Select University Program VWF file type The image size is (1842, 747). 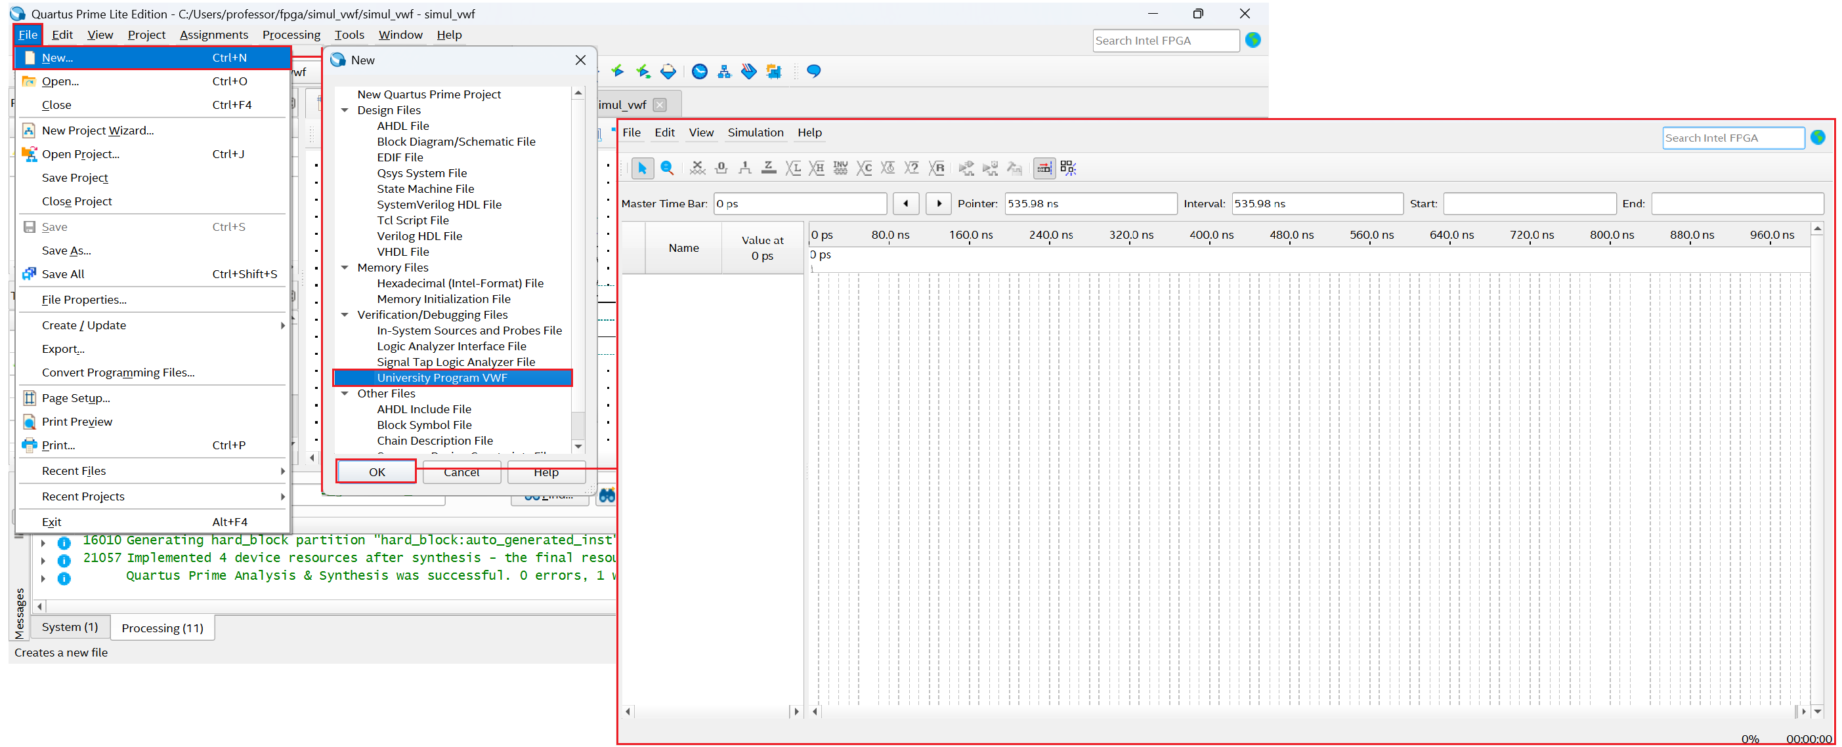(442, 378)
